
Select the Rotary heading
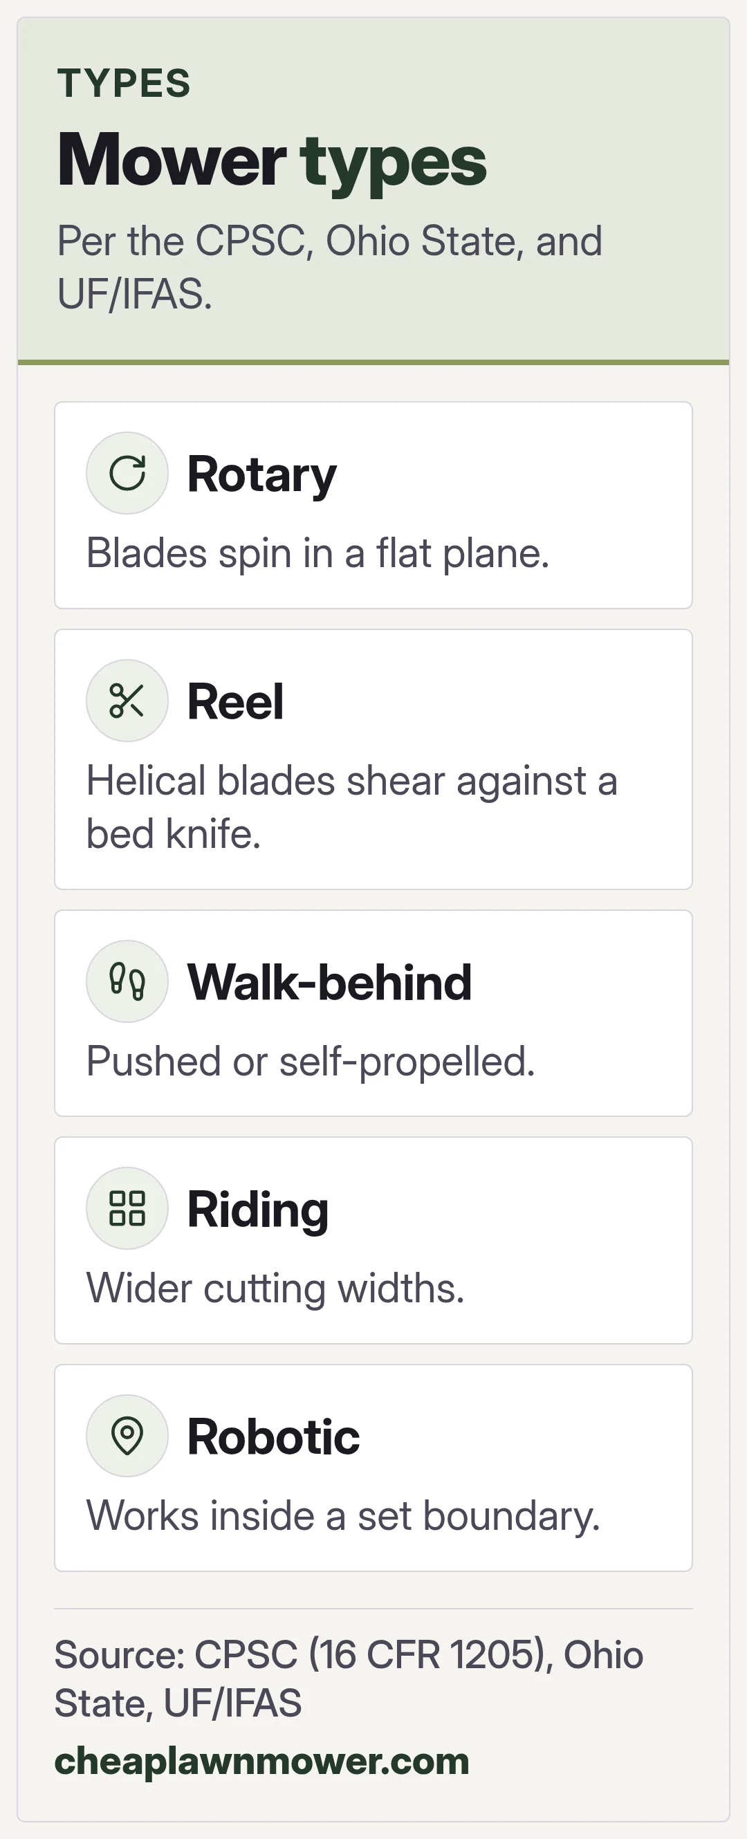click(x=261, y=474)
